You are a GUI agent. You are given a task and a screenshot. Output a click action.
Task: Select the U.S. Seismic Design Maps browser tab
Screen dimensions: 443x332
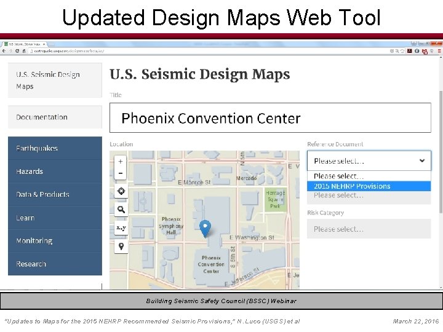tap(25, 44)
